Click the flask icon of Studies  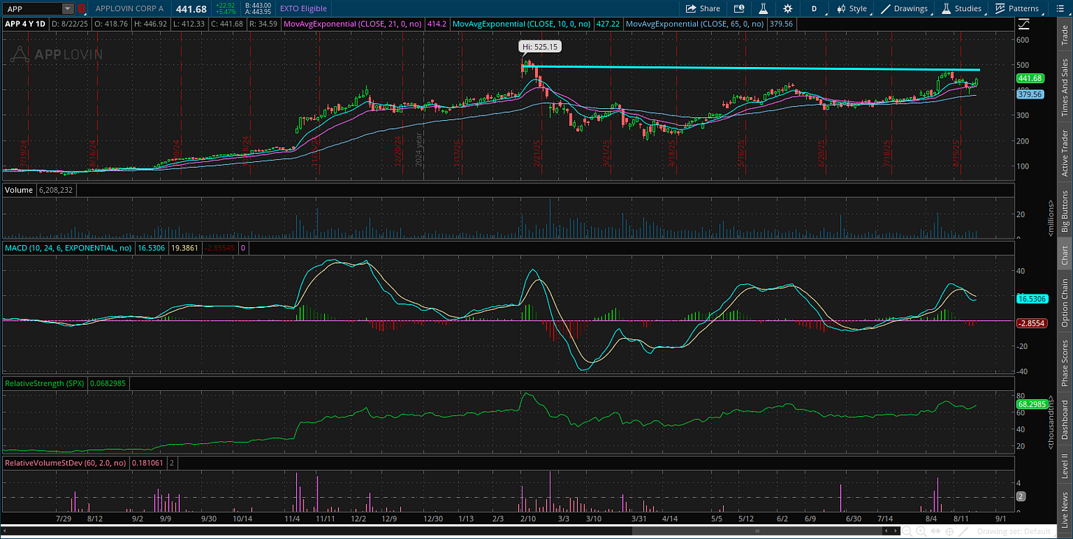pyautogui.click(x=946, y=9)
